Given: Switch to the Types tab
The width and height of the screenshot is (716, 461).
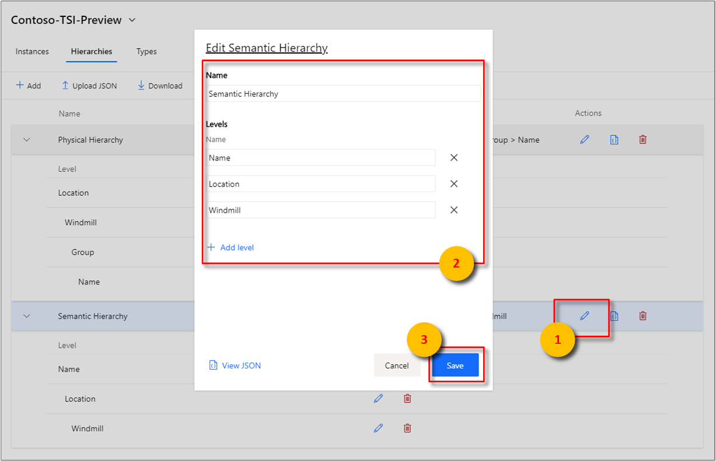Looking at the screenshot, I should pyautogui.click(x=146, y=51).
